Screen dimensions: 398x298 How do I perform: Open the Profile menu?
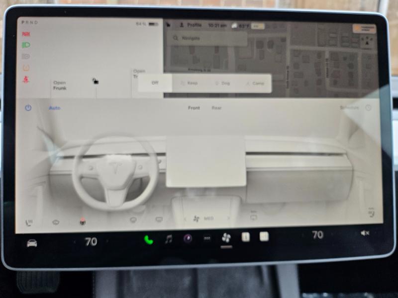pyautogui.click(x=191, y=25)
